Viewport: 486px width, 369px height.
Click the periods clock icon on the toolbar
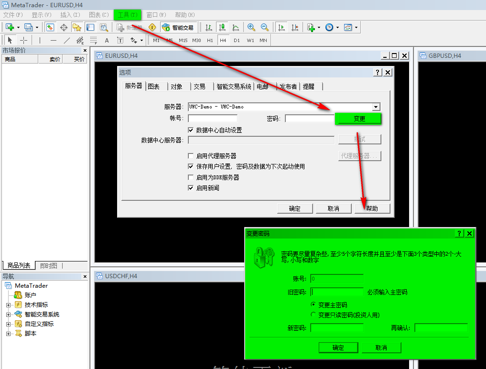(330, 27)
